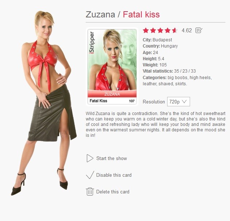The image size is (230, 221).
Task: Open the review edit icon next to rating
Action: (x=199, y=30)
